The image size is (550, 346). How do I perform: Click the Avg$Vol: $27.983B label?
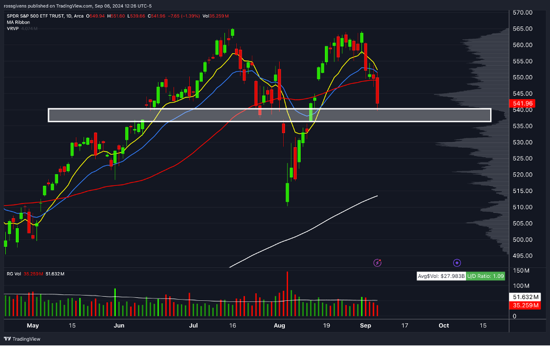(x=441, y=276)
